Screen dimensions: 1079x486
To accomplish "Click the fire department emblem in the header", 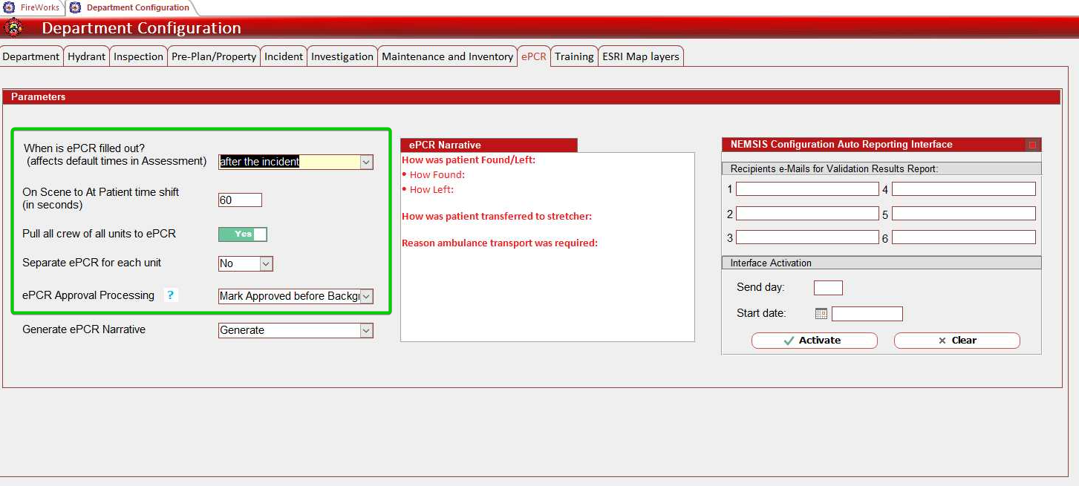I will [x=15, y=27].
